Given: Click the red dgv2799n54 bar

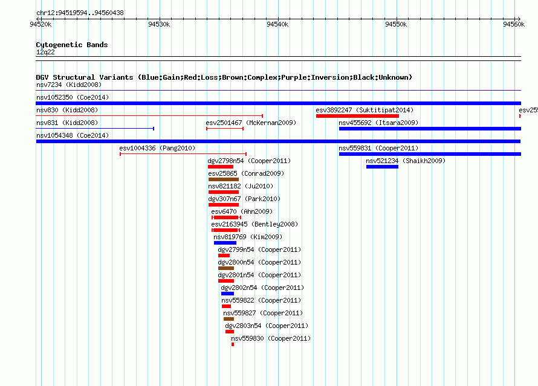Looking at the screenshot, I should pos(224,256).
